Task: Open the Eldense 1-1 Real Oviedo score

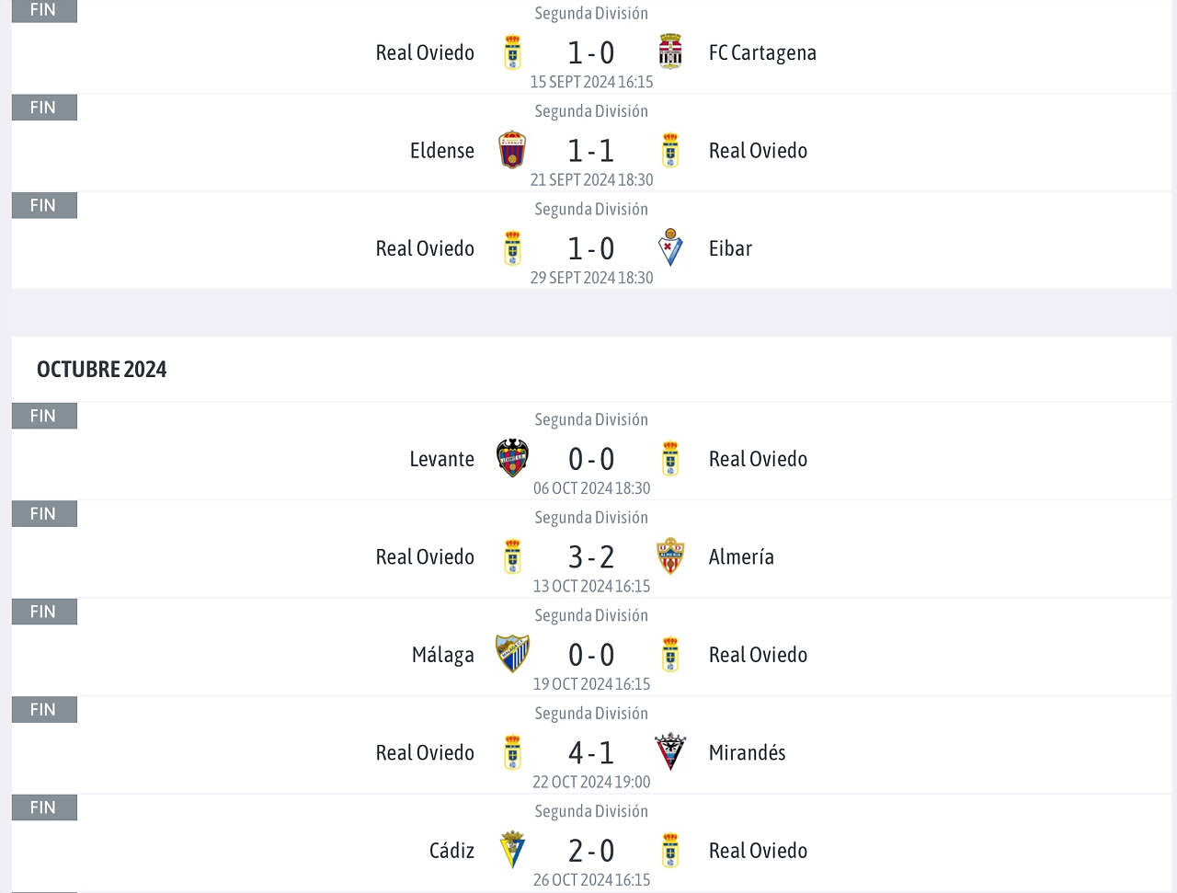Action: point(591,150)
